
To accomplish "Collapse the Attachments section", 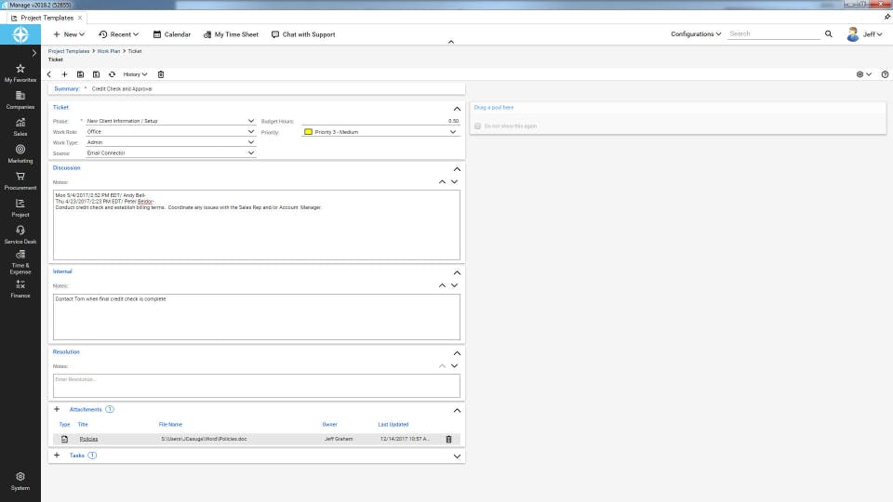I will point(457,410).
